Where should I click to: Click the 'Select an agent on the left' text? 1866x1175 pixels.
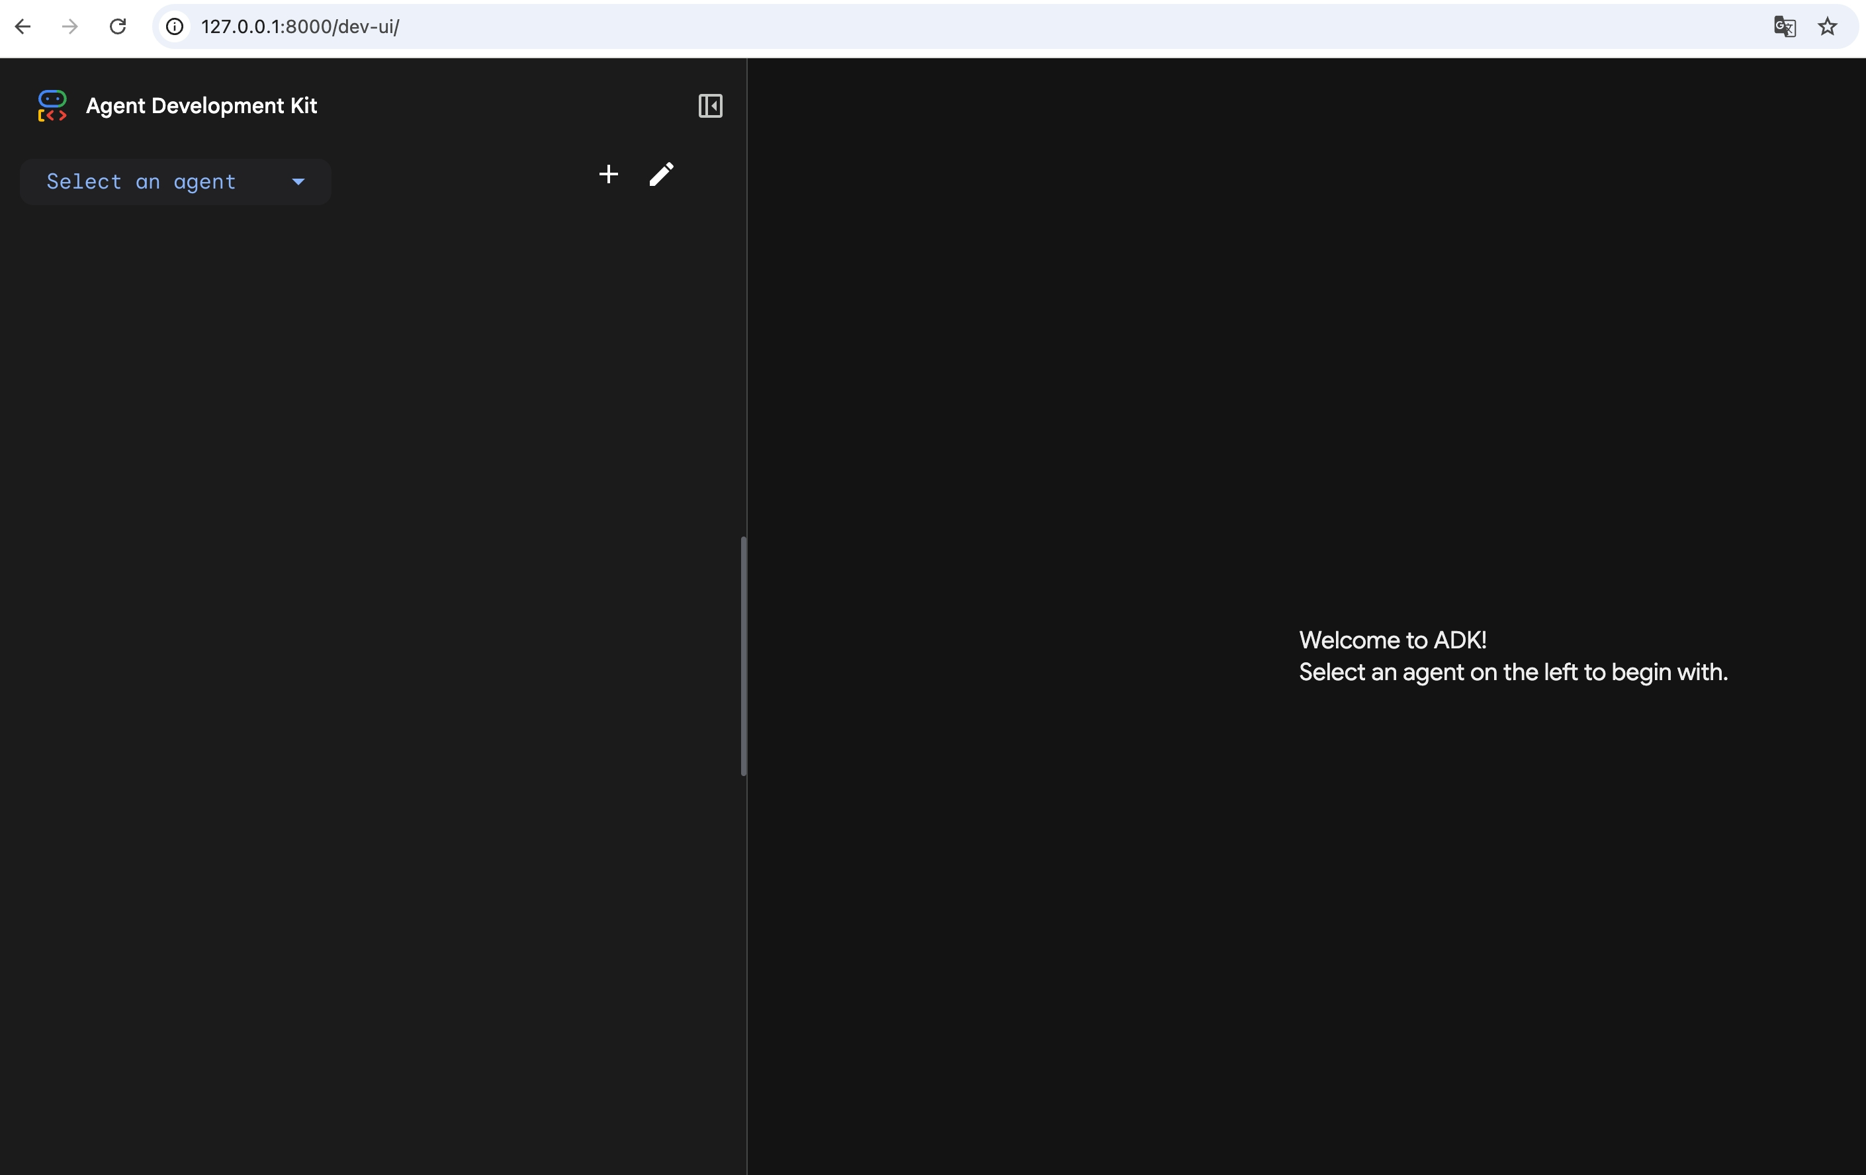pyautogui.click(x=1513, y=672)
